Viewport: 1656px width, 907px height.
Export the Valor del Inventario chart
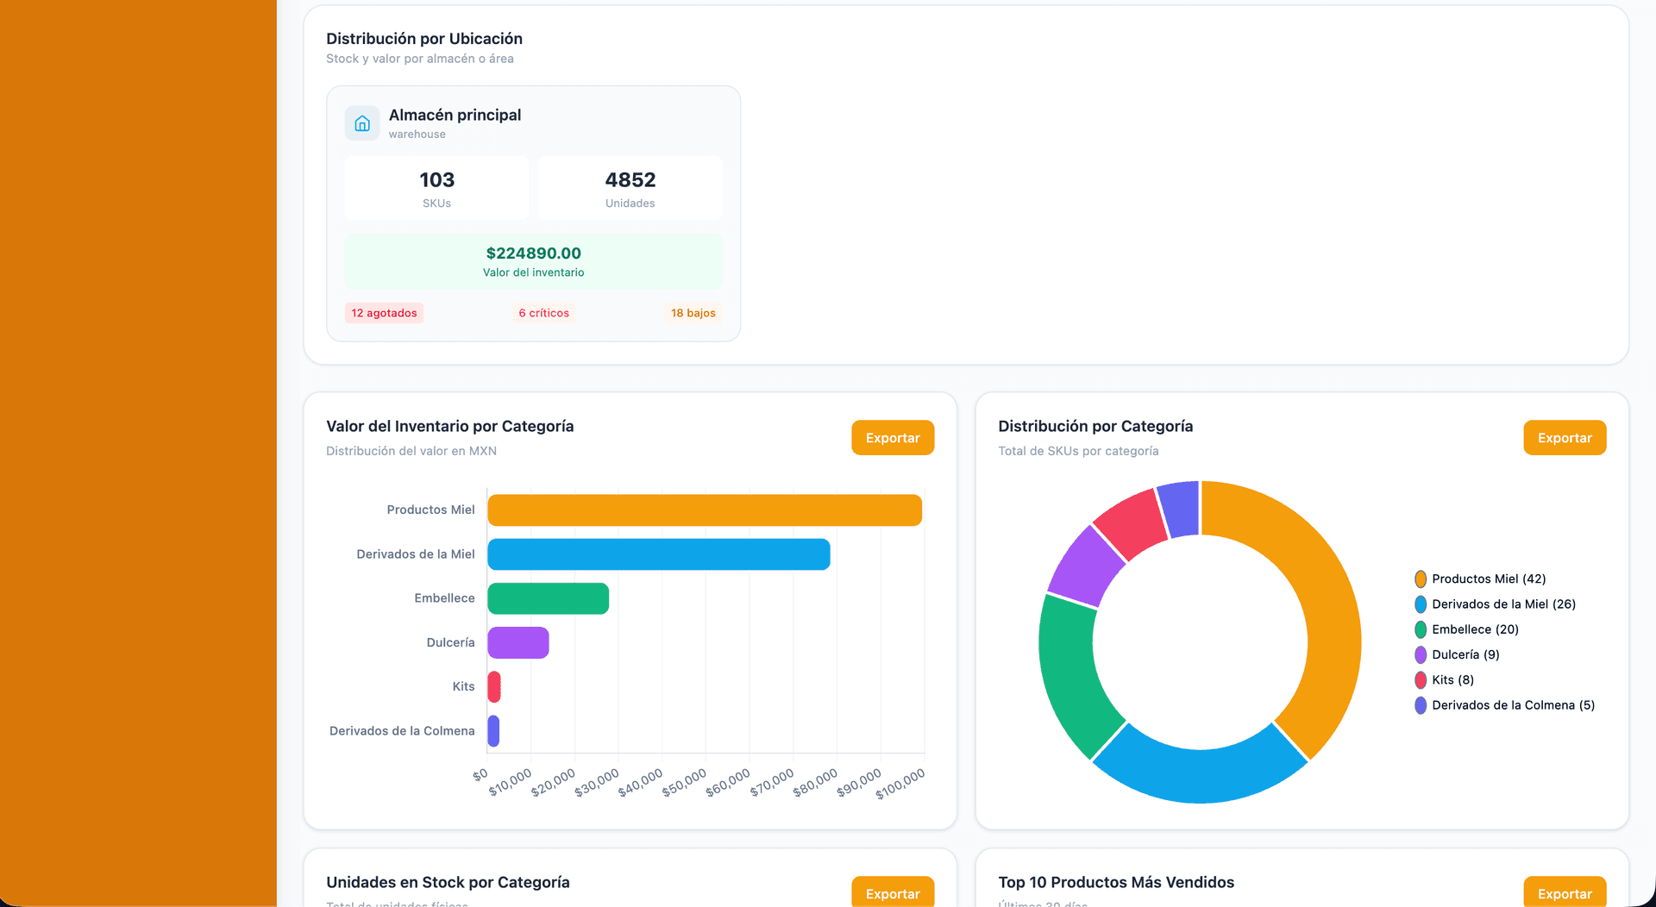(892, 438)
